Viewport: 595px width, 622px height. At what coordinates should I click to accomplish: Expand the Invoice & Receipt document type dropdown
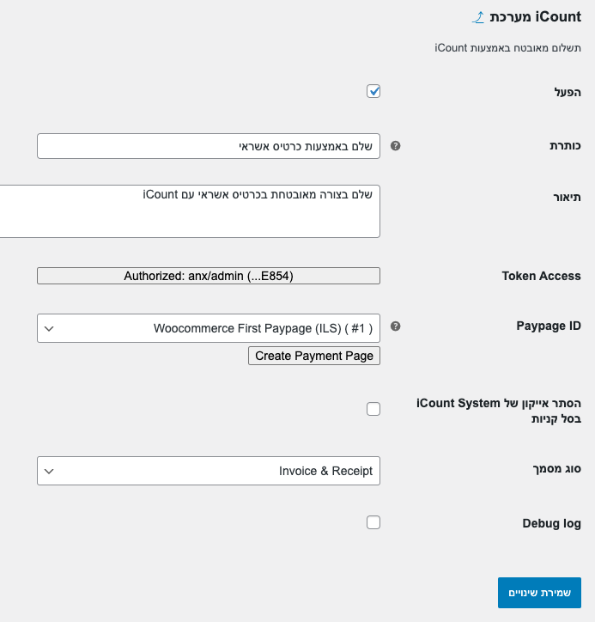[x=209, y=471]
